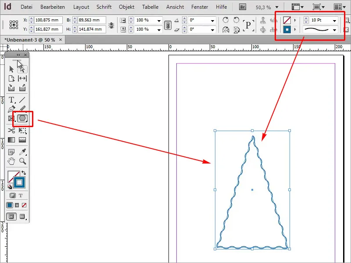Screen dimensions: 351x263
Task: Toggle Flip Horizontal in the control bar
Action: click(226, 29)
